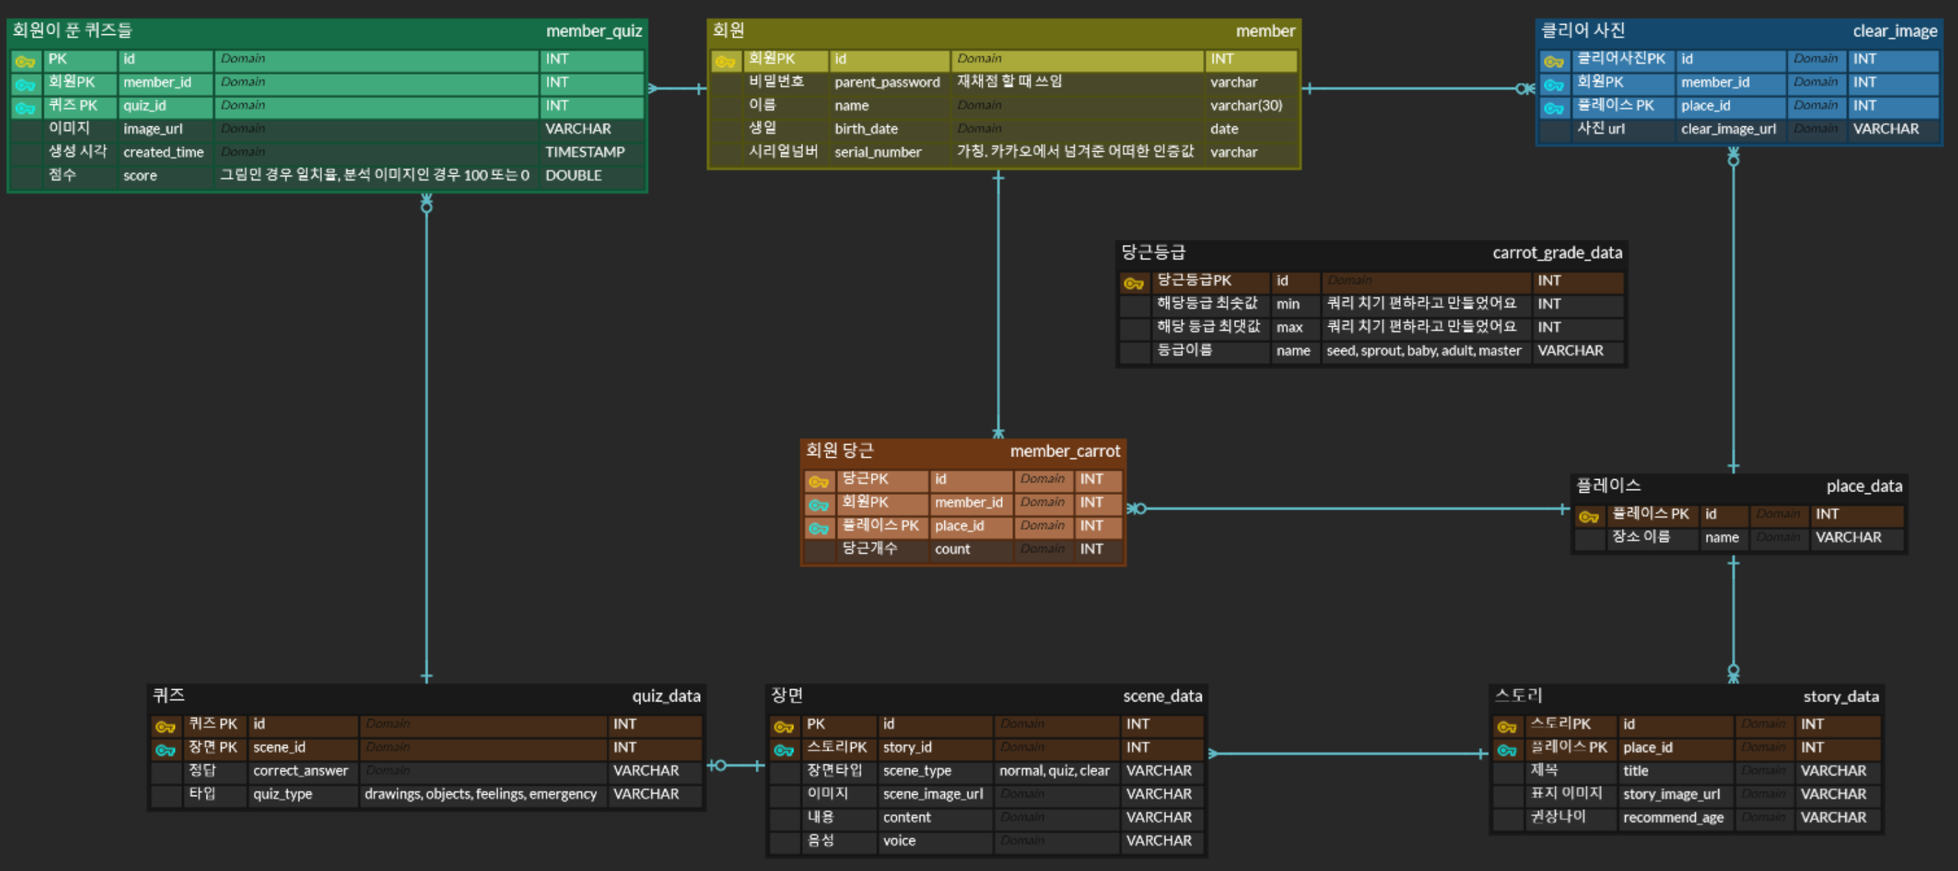
Task: Select relationship line between member and member_carrot
Action: click(998, 304)
